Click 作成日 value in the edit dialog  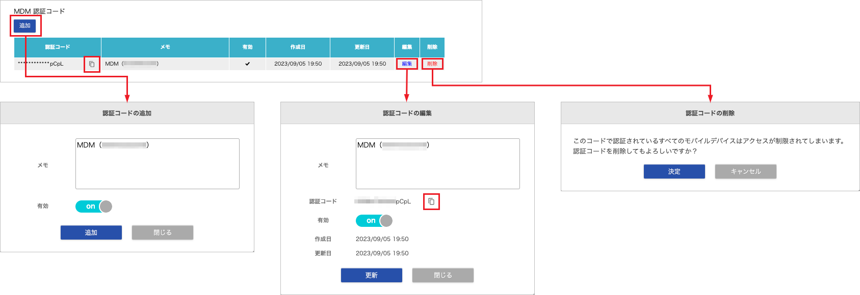coord(382,239)
